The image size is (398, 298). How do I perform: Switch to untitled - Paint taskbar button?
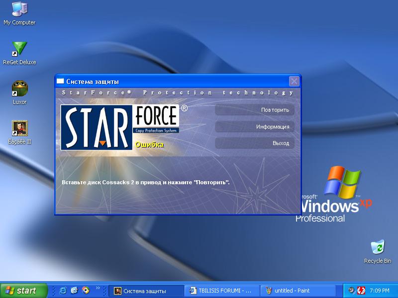(298, 291)
